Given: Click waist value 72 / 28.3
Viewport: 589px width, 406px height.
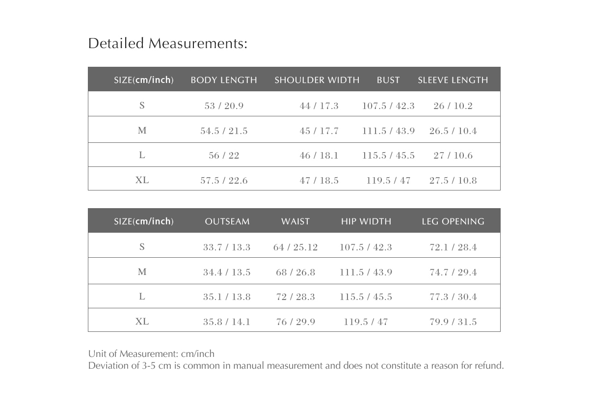Looking at the screenshot, I should (x=295, y=297).
